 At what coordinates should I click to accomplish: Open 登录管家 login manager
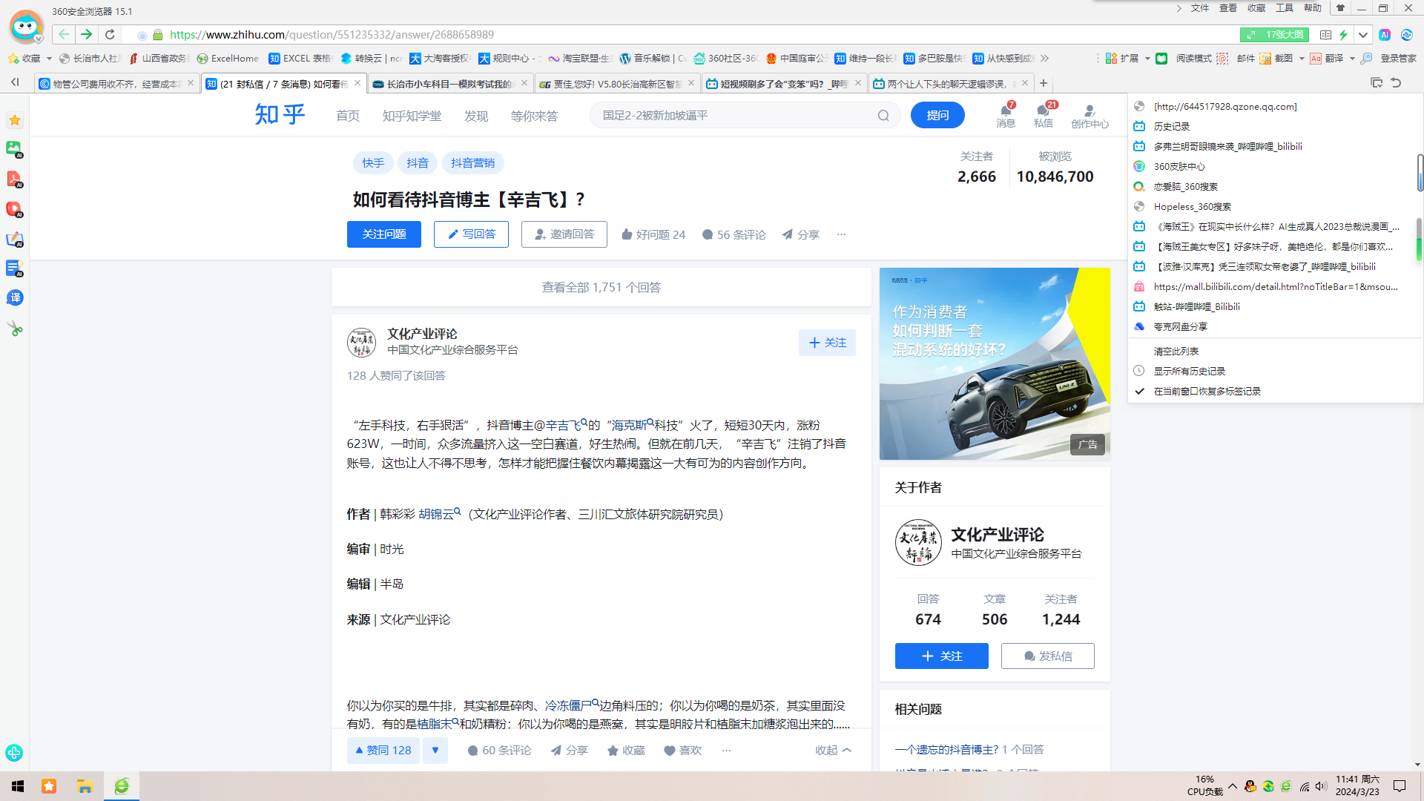[x=1389, y=59]
